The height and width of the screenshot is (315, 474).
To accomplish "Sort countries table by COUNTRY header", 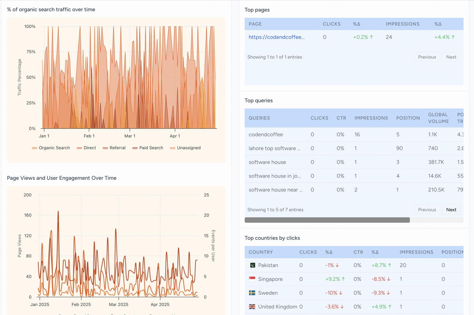I will pyautogui.click(x=260, y=252).
